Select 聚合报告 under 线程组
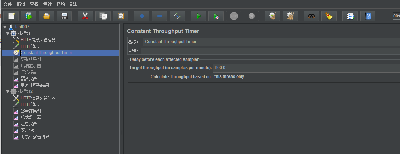Screen dimensions: 400x154 [29, 79]
